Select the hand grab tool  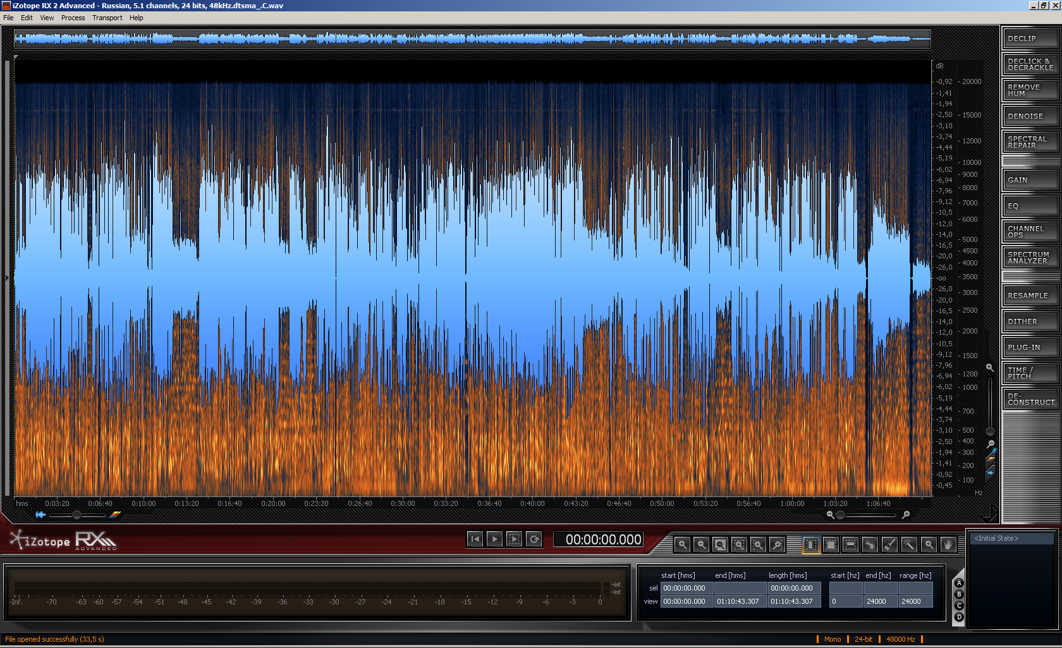[948, 544]
